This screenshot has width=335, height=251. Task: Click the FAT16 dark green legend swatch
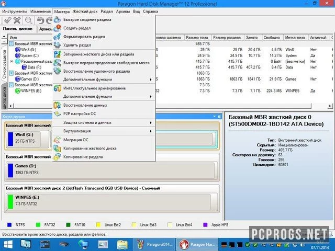[x=69, y=225]
